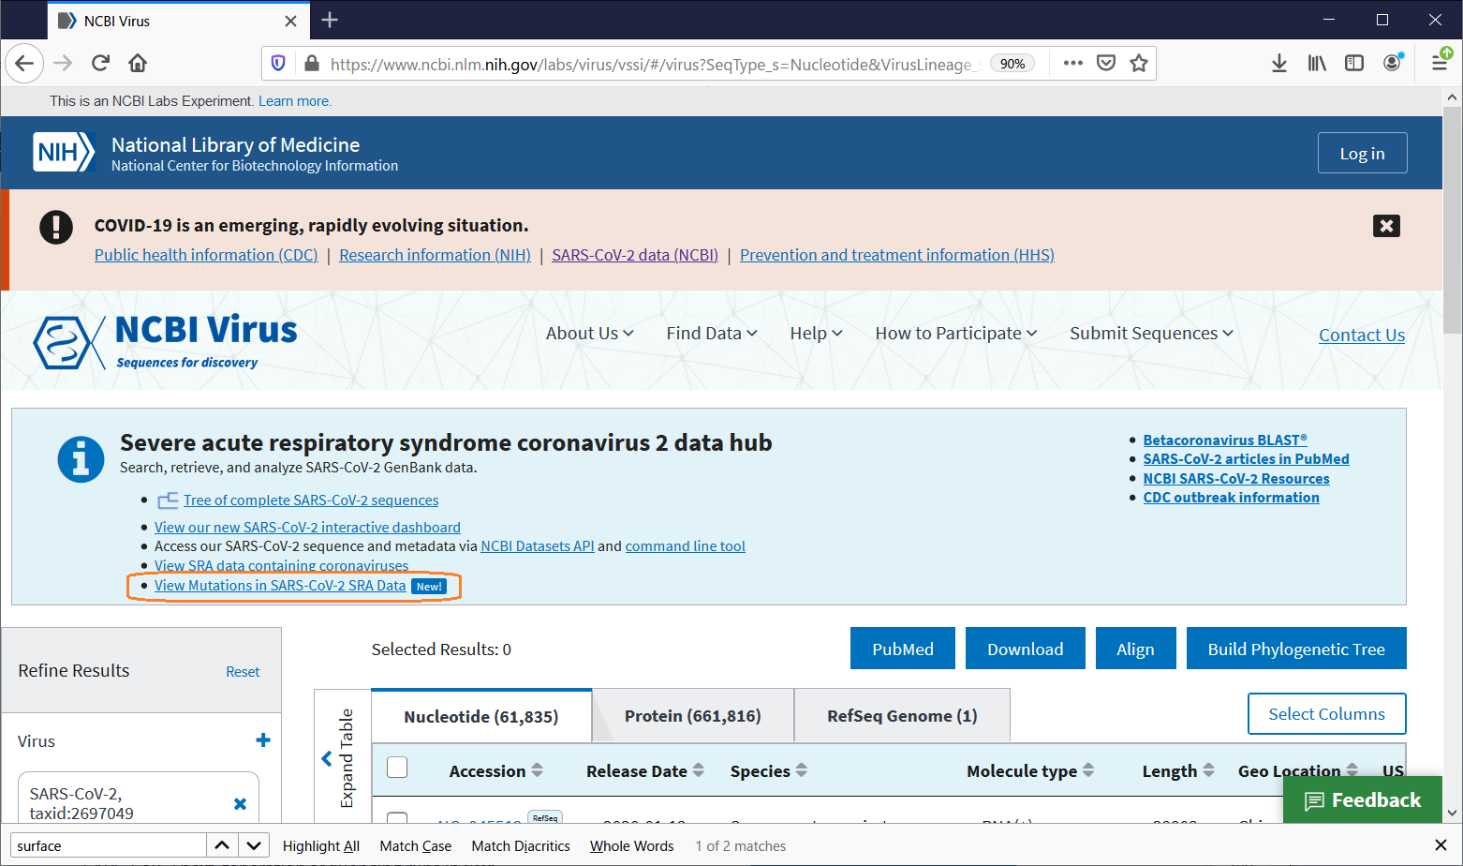Close the NCBI Virus tab
The height and width of the screenshot is (866, 1463).
coord(291,21)
